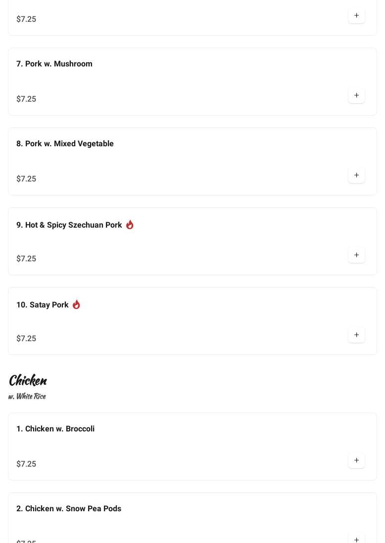The height and width of the screenshot is (543, 385).
Task: Add Satay Pork with plus icon
Action: [356, 335]
